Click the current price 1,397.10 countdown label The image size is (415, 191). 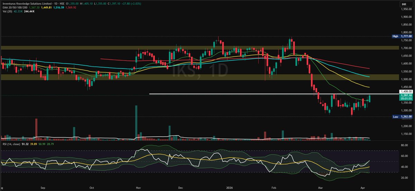click(406, 97)
